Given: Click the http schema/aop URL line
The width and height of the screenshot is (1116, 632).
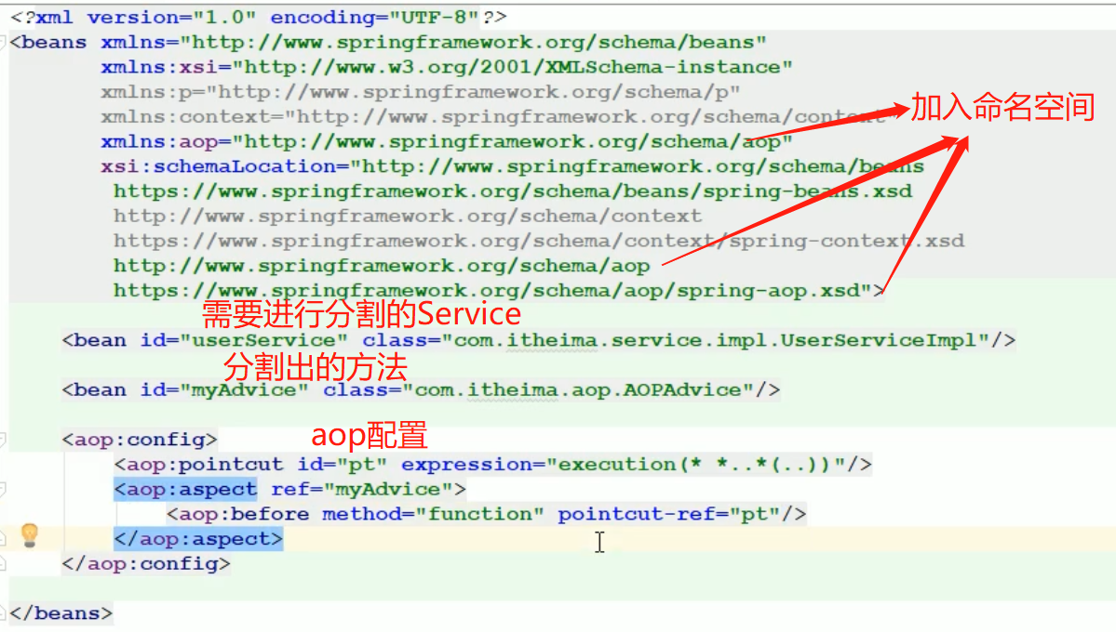Looking at the screenshot, I should pos(382,266).
